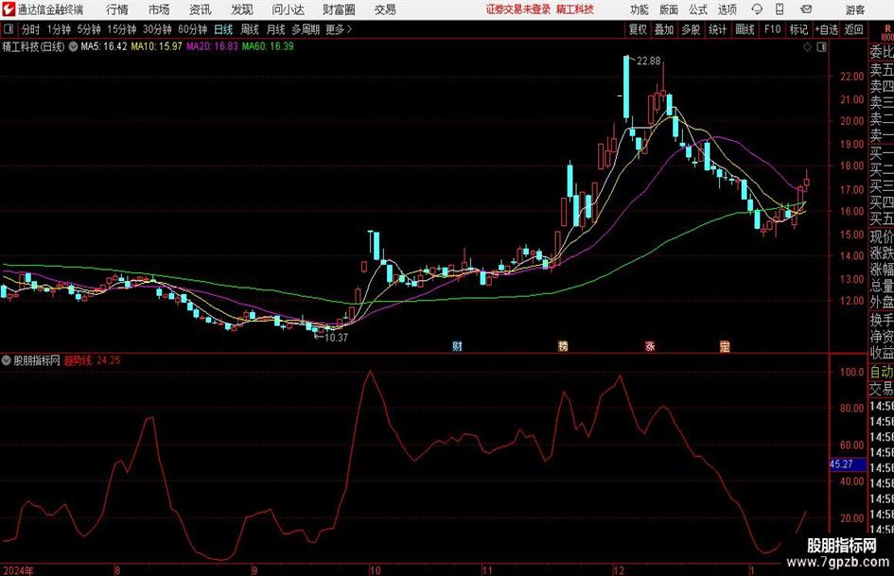Open the 行情 menu
This screenshot has height=576, width=894.
coord(117,9)
